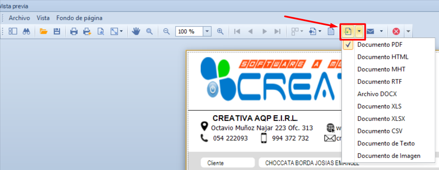
Task: Select Documento CSV export option
Action: click(x=389, y=131)
